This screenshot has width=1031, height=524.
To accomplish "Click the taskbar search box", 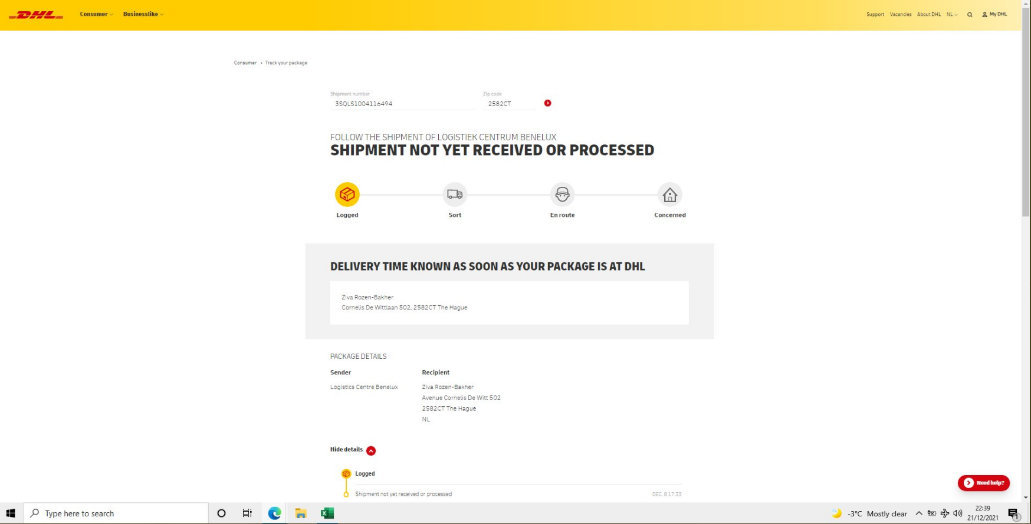I will coord(116,513).
